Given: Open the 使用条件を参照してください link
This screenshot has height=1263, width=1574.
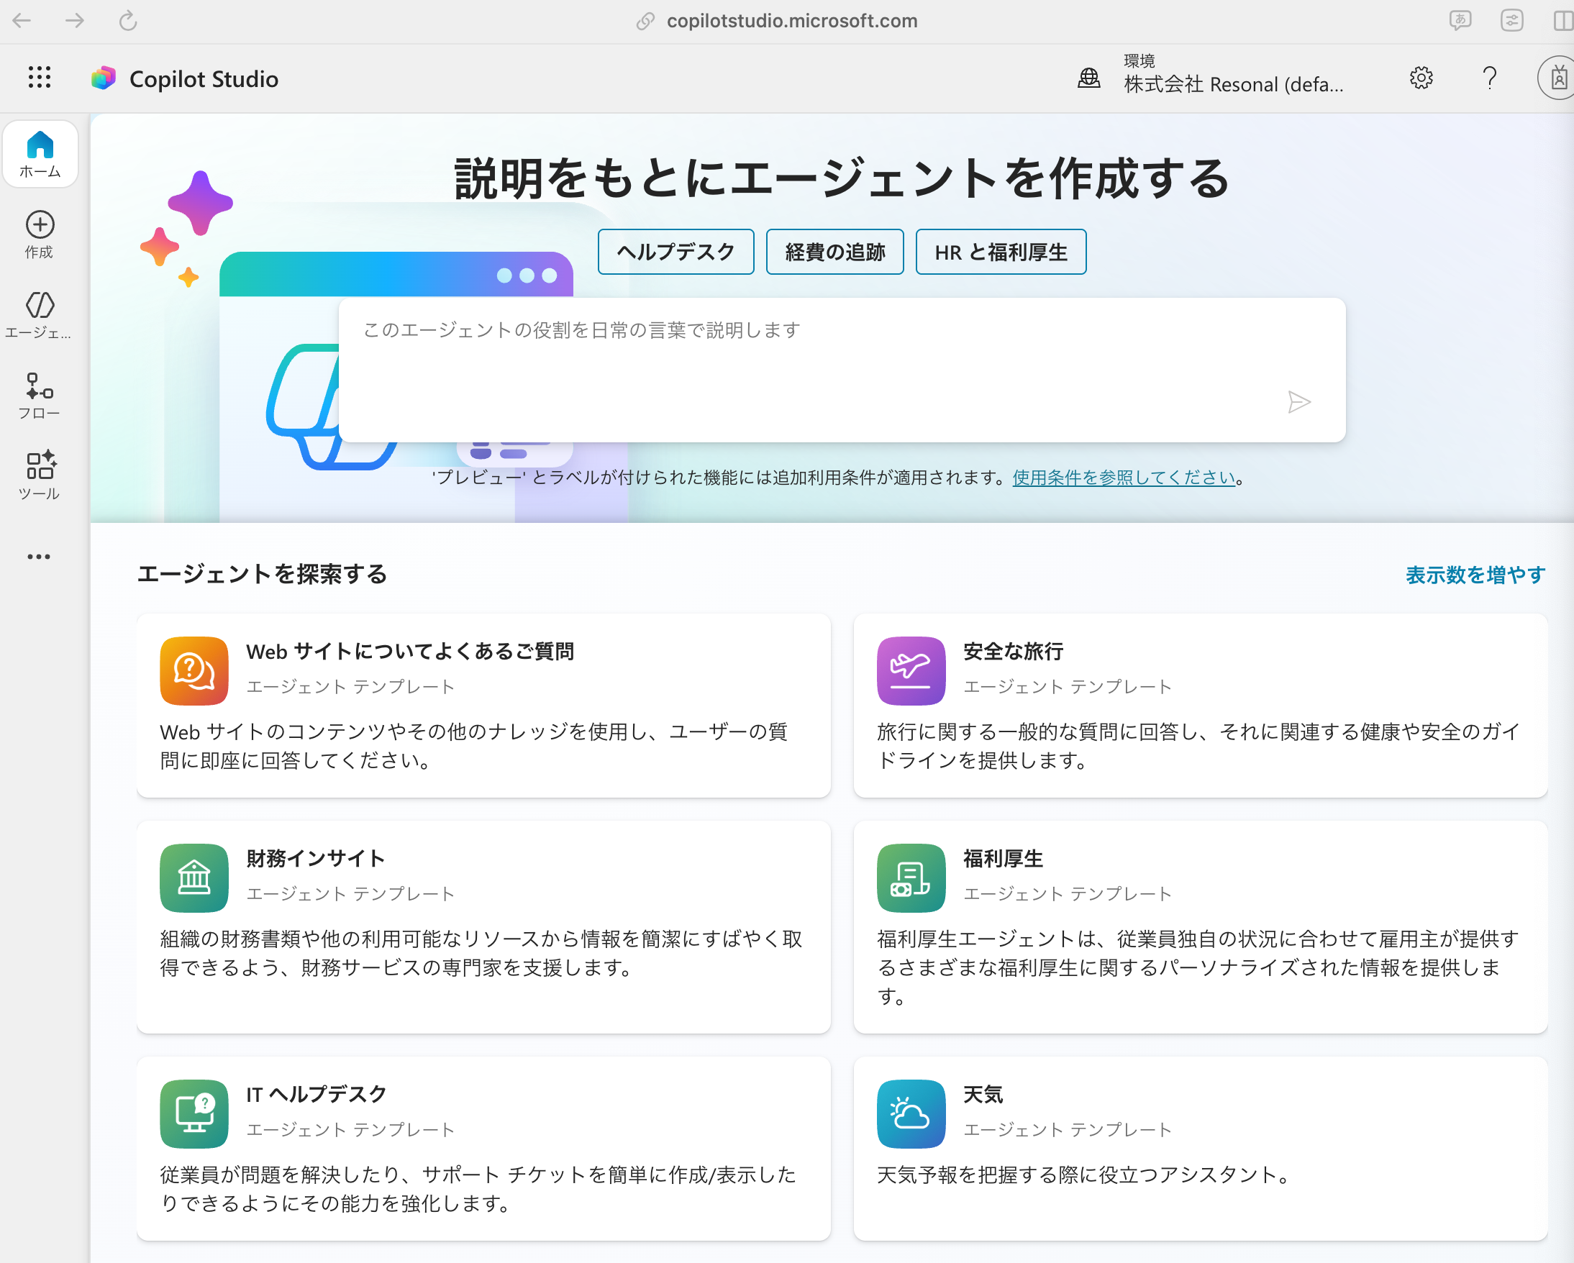Looking at the screenshot, I should click(x=1124, y=478).
